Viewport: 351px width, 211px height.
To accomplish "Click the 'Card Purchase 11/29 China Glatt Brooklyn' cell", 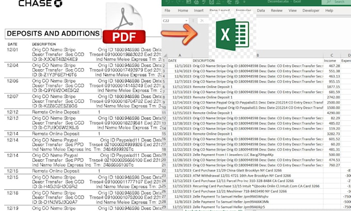I will coord(258,170).
